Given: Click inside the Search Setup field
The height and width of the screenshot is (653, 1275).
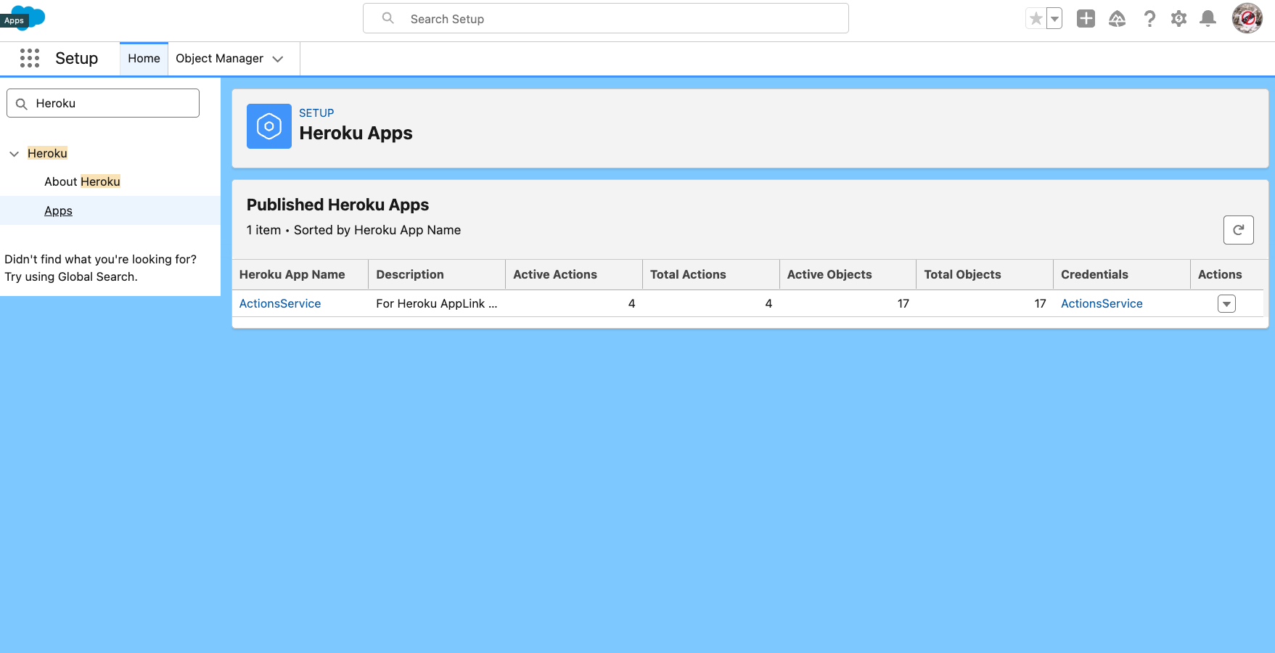Looking at the screenshot, I should coord(606,18).
